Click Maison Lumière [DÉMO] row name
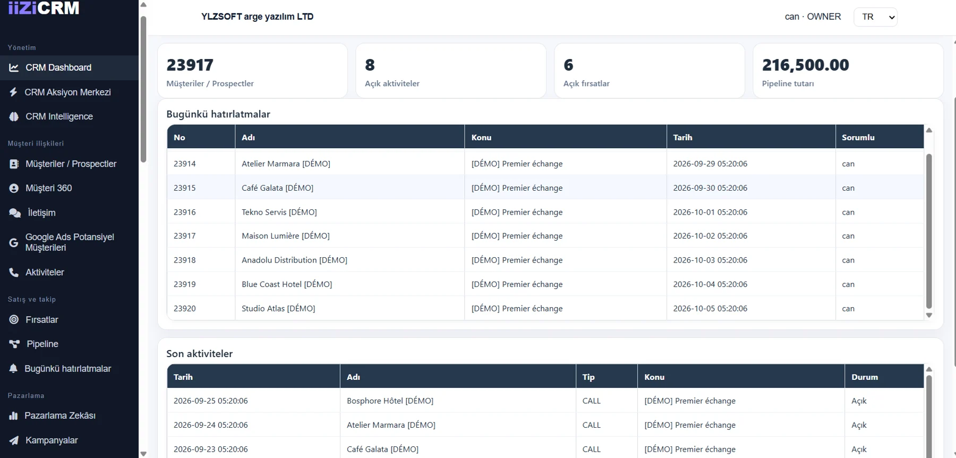The image size is (956, 458). (286, 236)
